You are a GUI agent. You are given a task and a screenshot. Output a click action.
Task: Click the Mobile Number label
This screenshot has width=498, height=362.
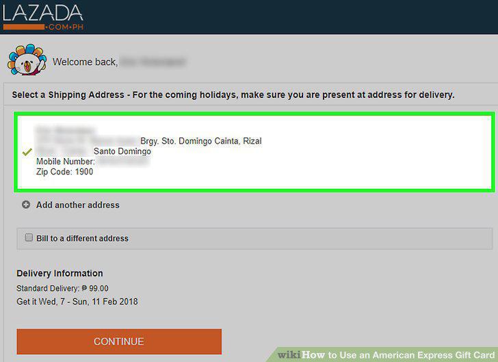click(66, 161)
